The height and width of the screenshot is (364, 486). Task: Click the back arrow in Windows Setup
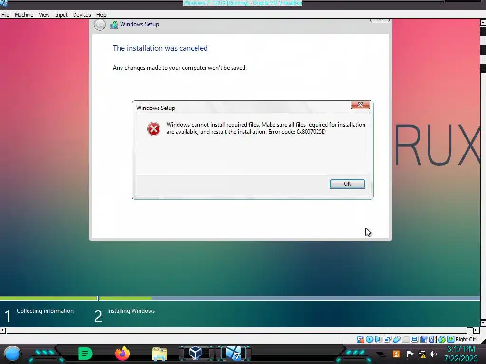click(x=100, y=25)
